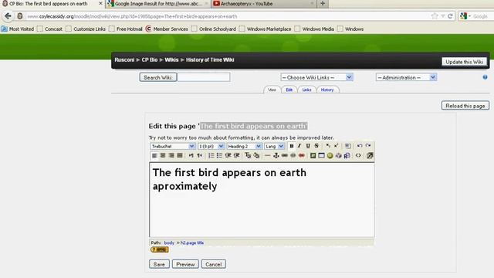Open the Trebuchet font dropdown

(x=173, y=146)
